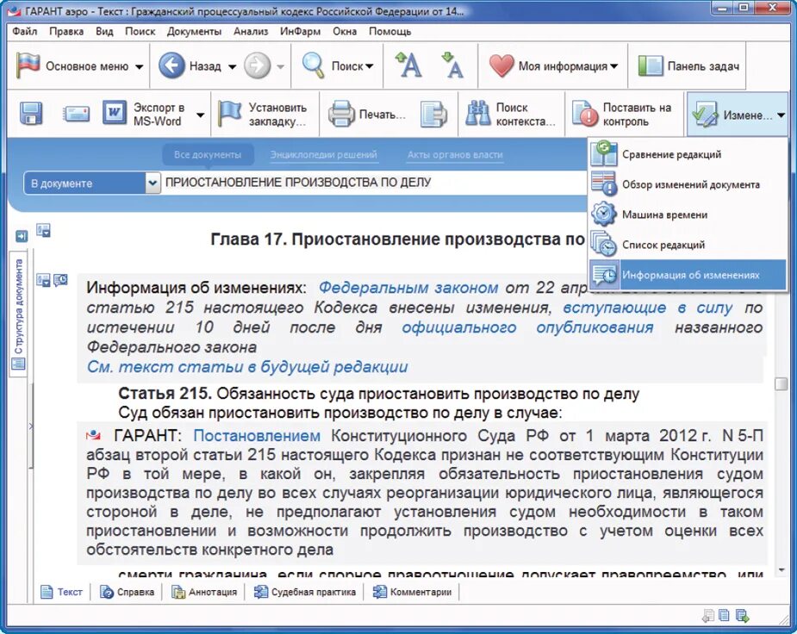Switch to Текст bottom tab
Viewport: 797px width, 634px height.
(x=61, y=592)
